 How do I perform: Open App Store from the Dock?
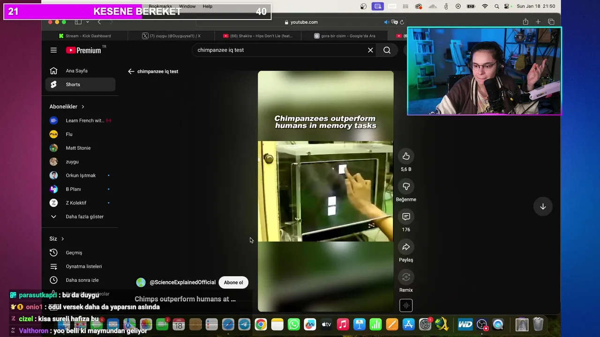click(x=408, y=324)
